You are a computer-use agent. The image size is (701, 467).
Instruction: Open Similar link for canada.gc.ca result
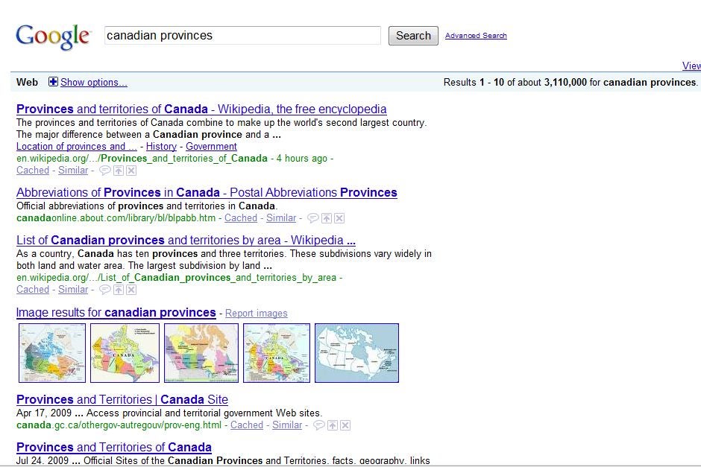pyautogui.click(x=287, y=425)
